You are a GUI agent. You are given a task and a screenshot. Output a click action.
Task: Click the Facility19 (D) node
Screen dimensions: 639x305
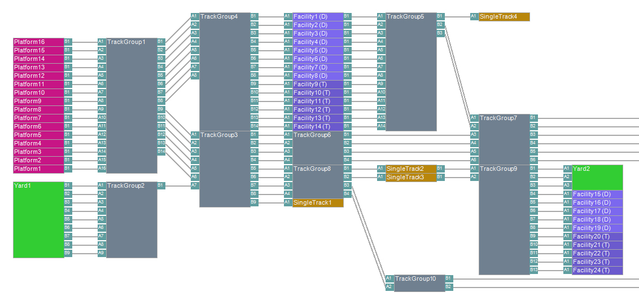[597, 228]
